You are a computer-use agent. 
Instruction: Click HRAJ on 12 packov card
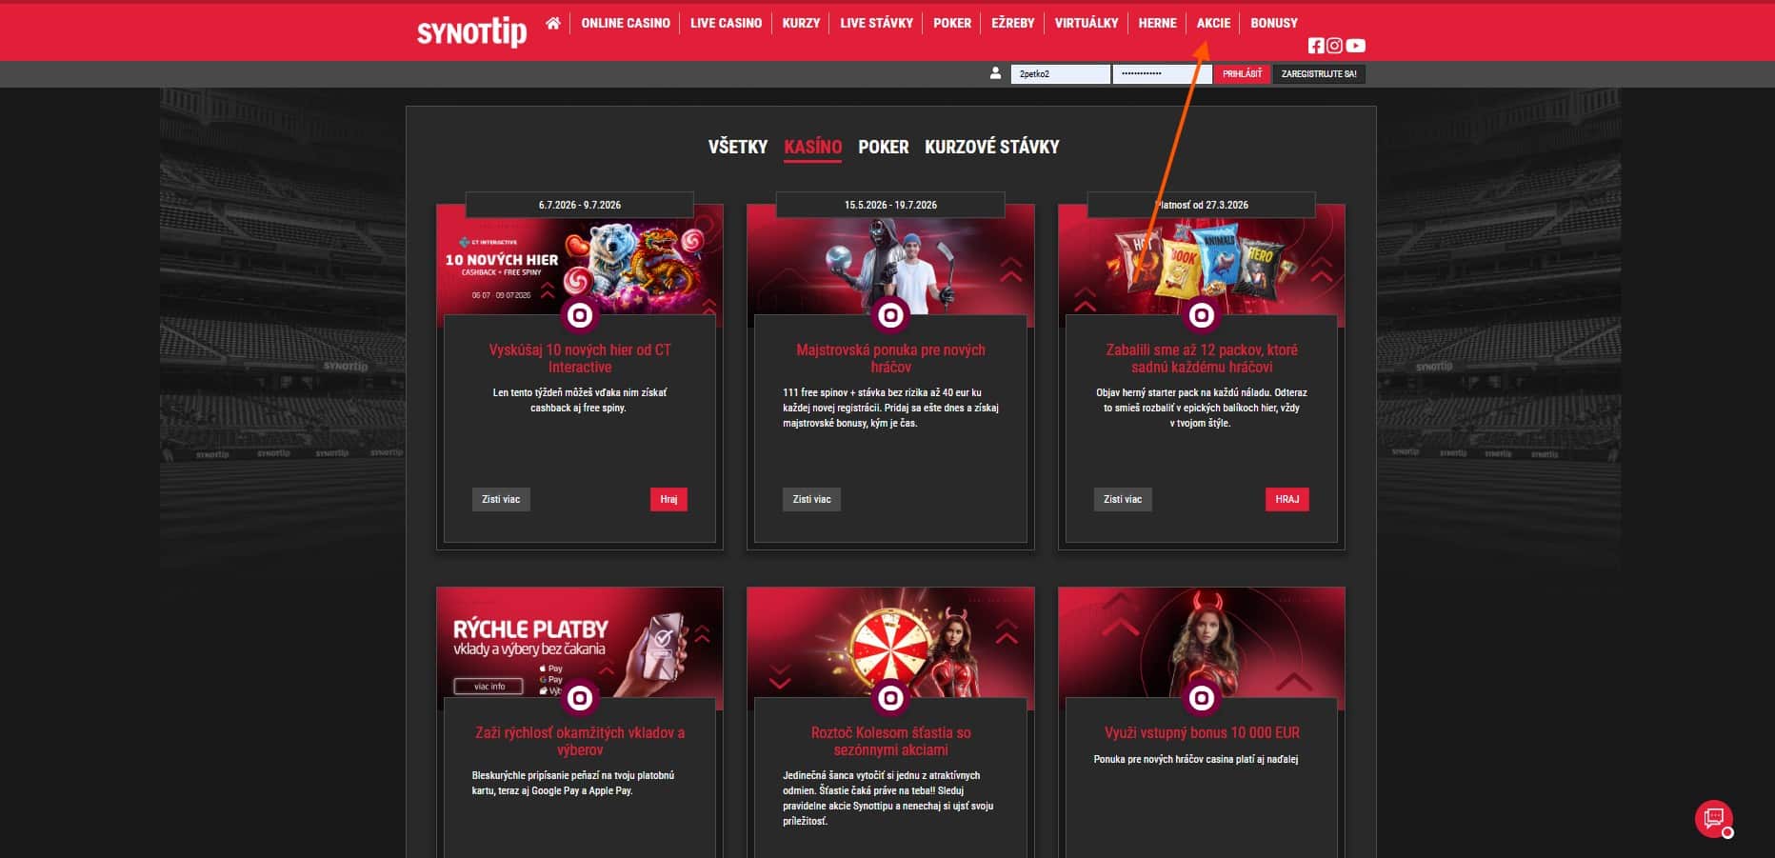[x=1287, y=499]
